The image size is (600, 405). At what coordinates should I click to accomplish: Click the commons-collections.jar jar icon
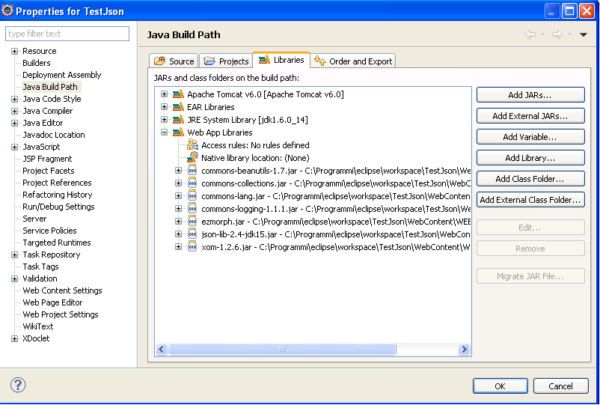click(192, 183)
